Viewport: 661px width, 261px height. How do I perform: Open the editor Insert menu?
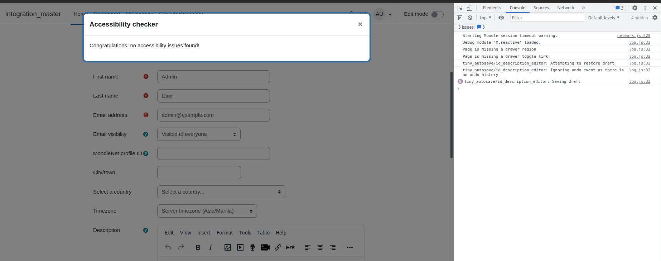tap(204, 233)
